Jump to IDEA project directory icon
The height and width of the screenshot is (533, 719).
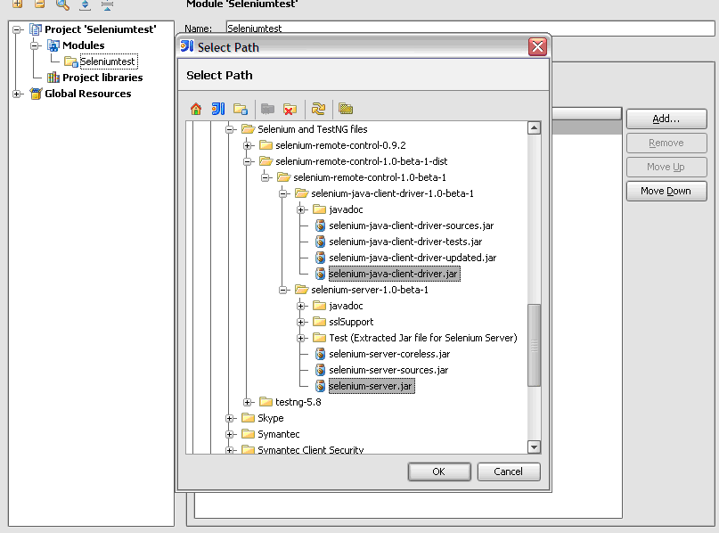point(218,109)
